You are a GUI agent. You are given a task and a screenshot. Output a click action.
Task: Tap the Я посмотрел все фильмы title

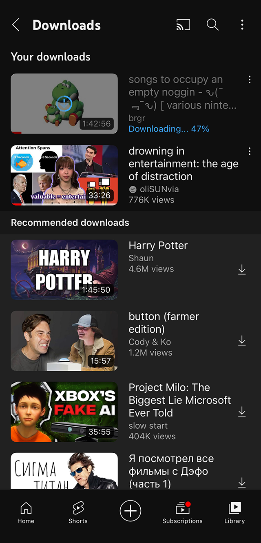coord(171,471)
